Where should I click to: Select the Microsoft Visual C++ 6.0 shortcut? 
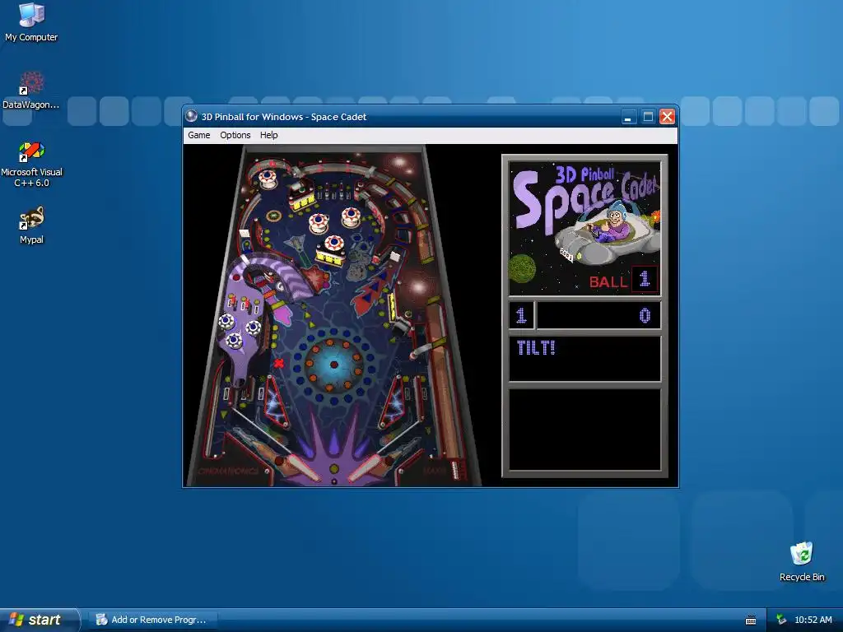pos(31,165)
